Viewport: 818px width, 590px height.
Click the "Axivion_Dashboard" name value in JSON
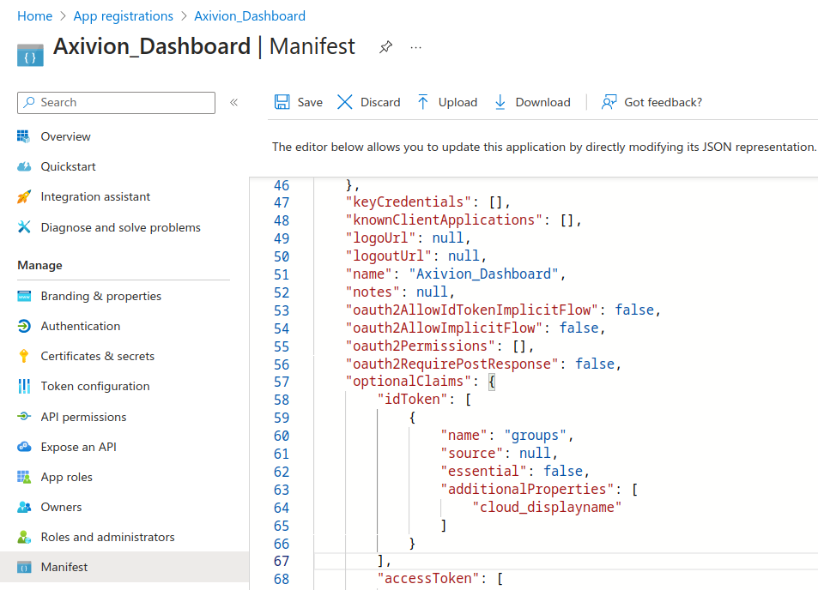coord(483,274)
